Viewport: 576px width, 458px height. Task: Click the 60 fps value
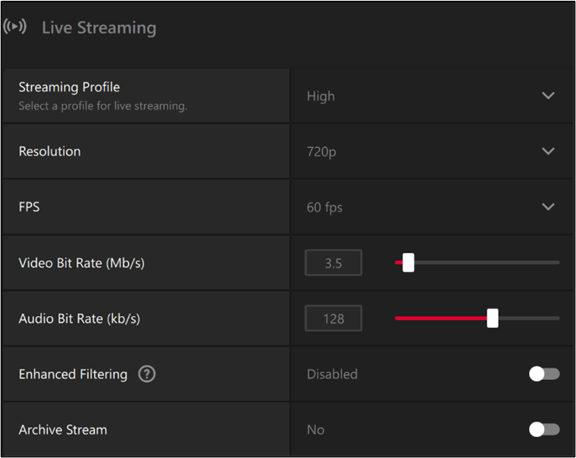pyautogui.click(x=324, y=207)
